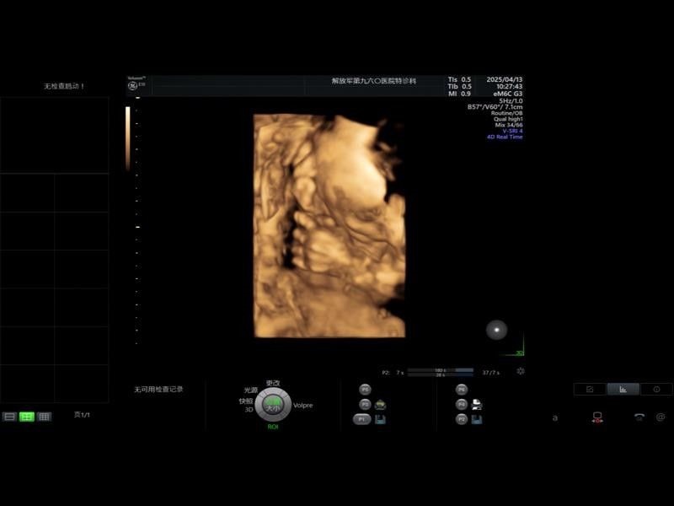Choose the 光源 trackball option

point(250,390)
